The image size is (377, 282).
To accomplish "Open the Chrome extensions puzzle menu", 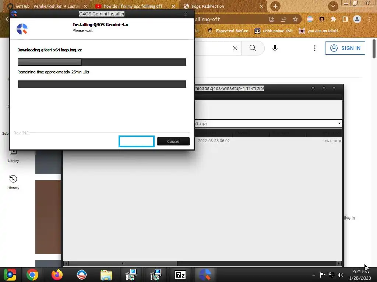I will (334, 19).
